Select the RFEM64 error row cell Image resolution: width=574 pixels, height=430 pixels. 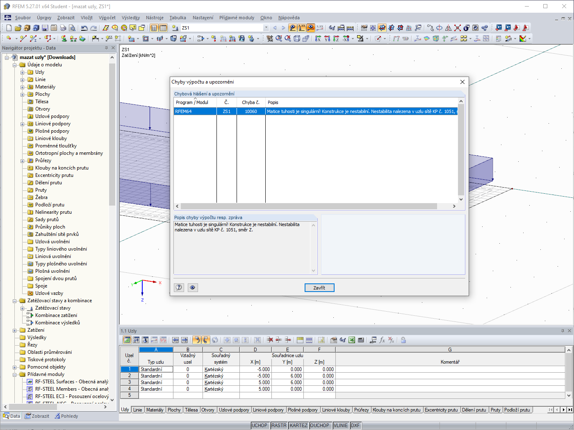pos(195,111)
